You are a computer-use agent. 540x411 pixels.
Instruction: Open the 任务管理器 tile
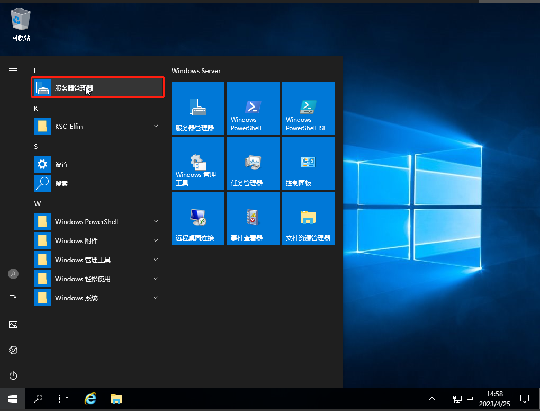[x=253, y=163]
